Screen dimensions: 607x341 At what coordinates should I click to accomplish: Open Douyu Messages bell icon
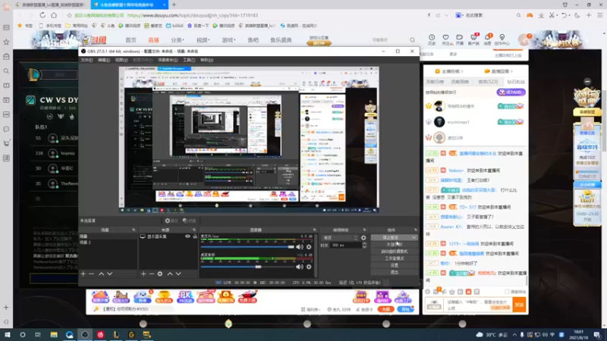487,39
